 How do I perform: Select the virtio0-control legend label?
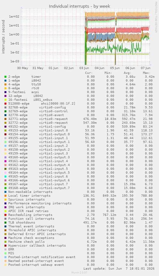click(38, 111)
